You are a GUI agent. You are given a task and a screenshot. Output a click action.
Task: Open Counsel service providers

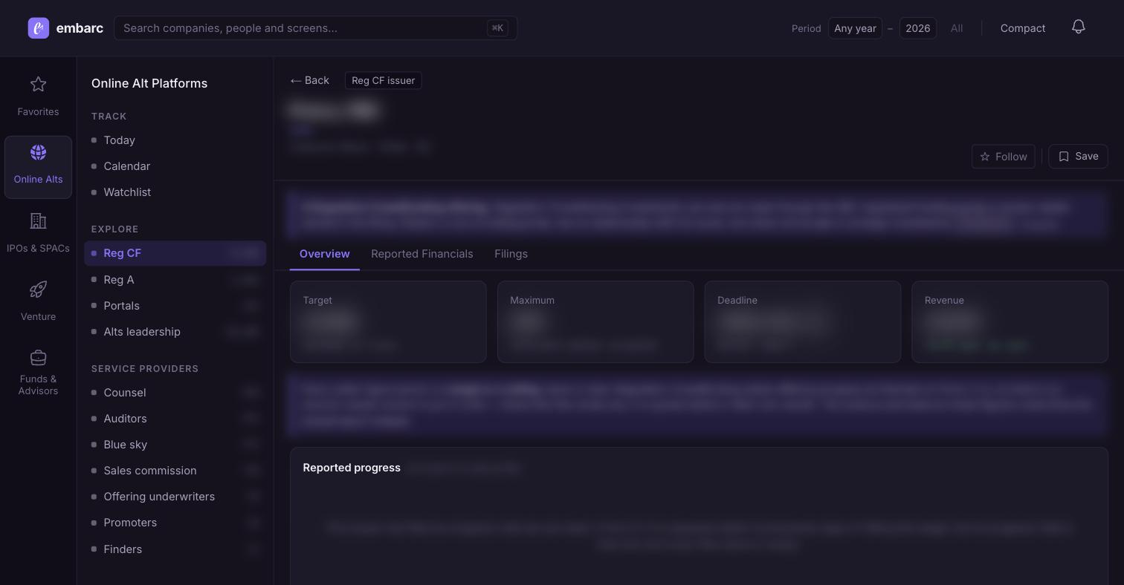tap(175, 393)
